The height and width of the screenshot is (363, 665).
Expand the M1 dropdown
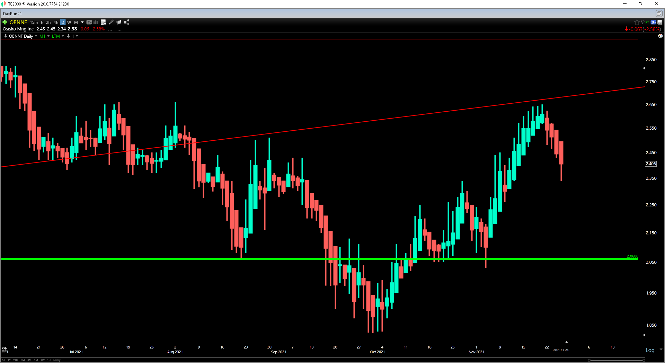48,36
